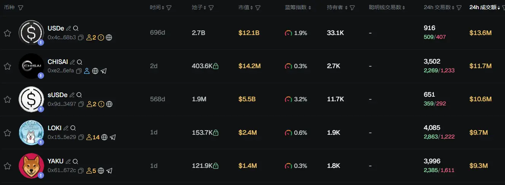This screenshot has width=505, height=185.
Task: Click the search icon beside sUSDe
Action: pos(79,95)
